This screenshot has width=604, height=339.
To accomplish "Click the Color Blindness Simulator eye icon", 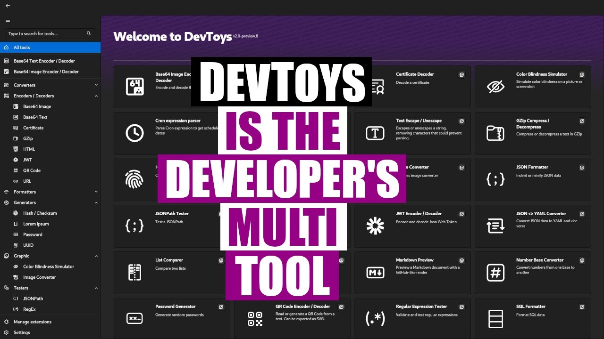I will 495,87.
